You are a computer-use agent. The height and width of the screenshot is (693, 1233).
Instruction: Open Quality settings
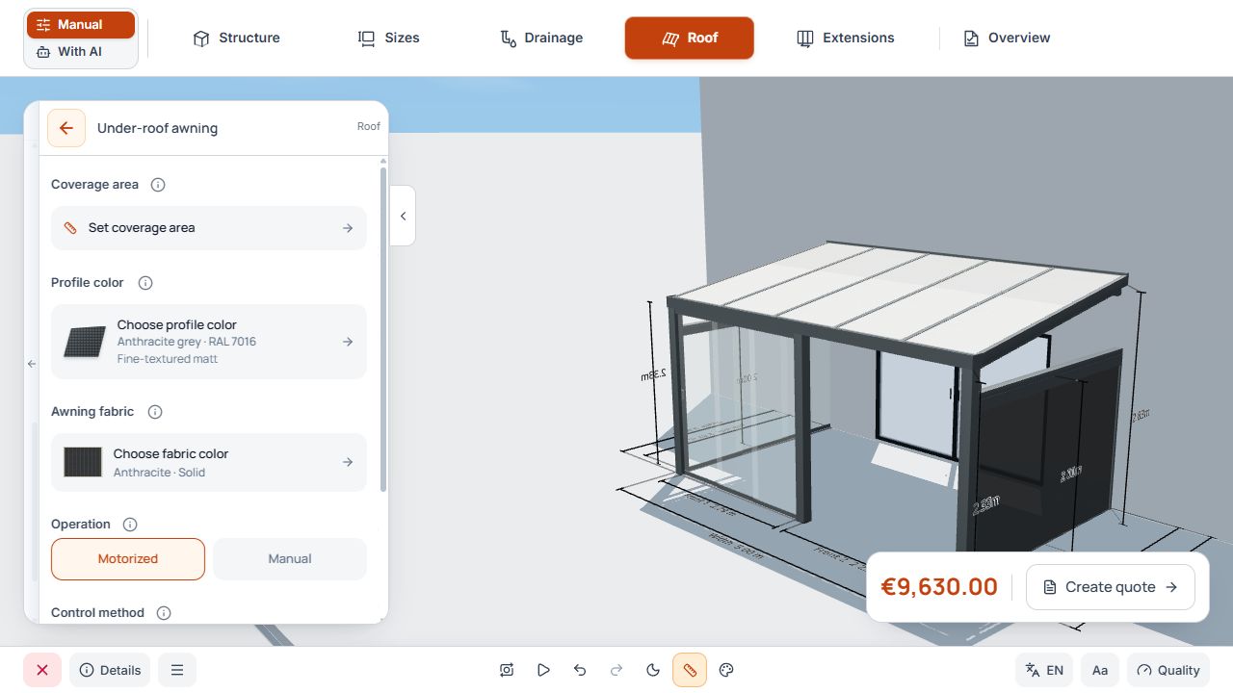(x=1167, y=670)
